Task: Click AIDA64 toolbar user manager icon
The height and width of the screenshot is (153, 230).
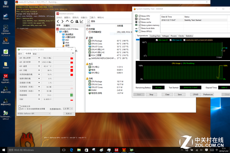Action: click(77, 21)
